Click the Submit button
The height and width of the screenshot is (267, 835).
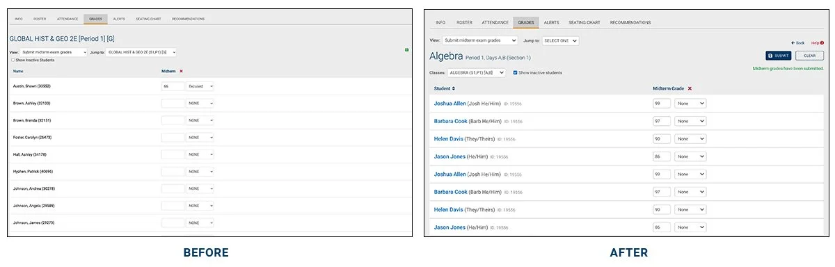(x=778, y=56)
